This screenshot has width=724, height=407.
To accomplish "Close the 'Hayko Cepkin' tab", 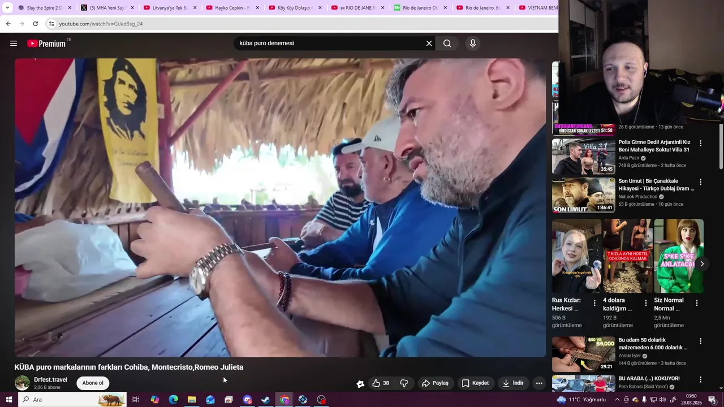I will pos(258,8).
